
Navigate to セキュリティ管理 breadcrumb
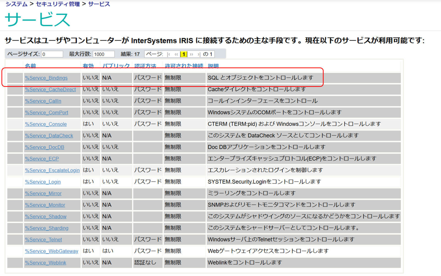click(58, 4)
